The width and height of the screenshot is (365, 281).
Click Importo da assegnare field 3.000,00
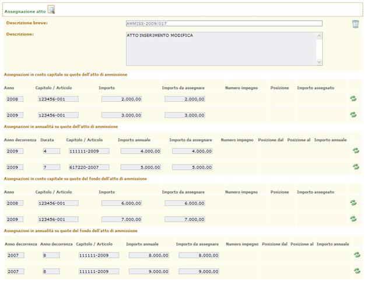tap(185, 115)
